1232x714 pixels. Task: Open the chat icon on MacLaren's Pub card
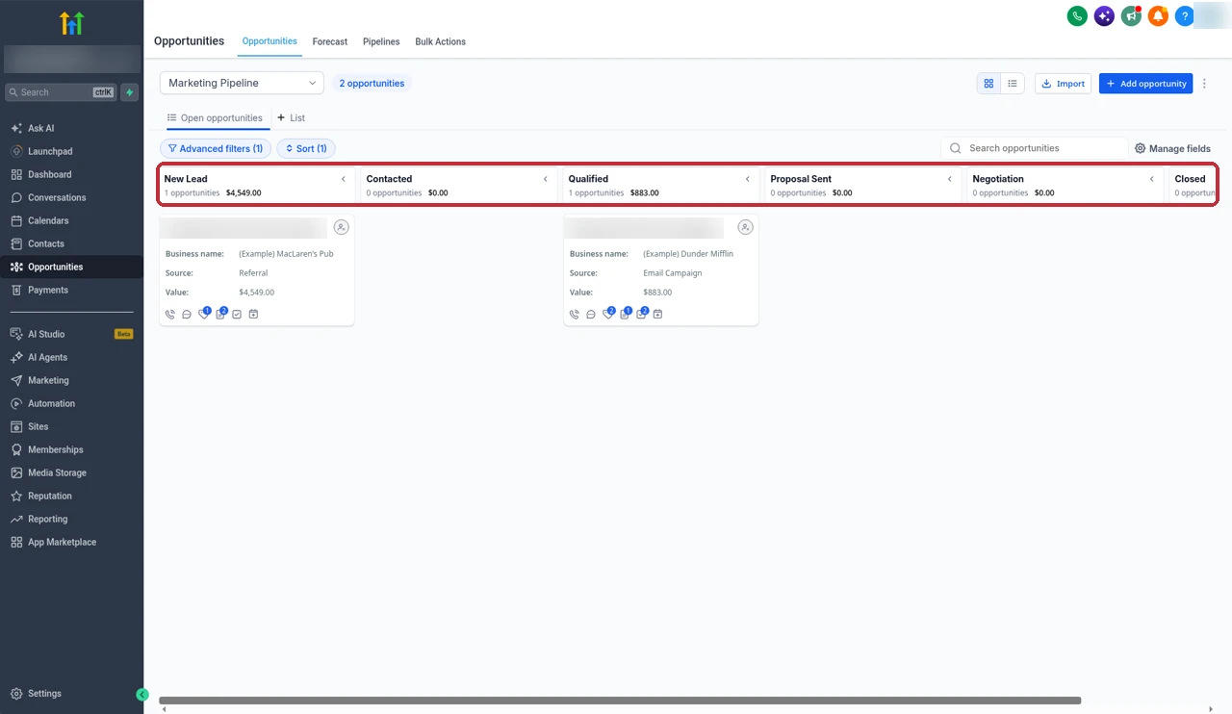187,314
